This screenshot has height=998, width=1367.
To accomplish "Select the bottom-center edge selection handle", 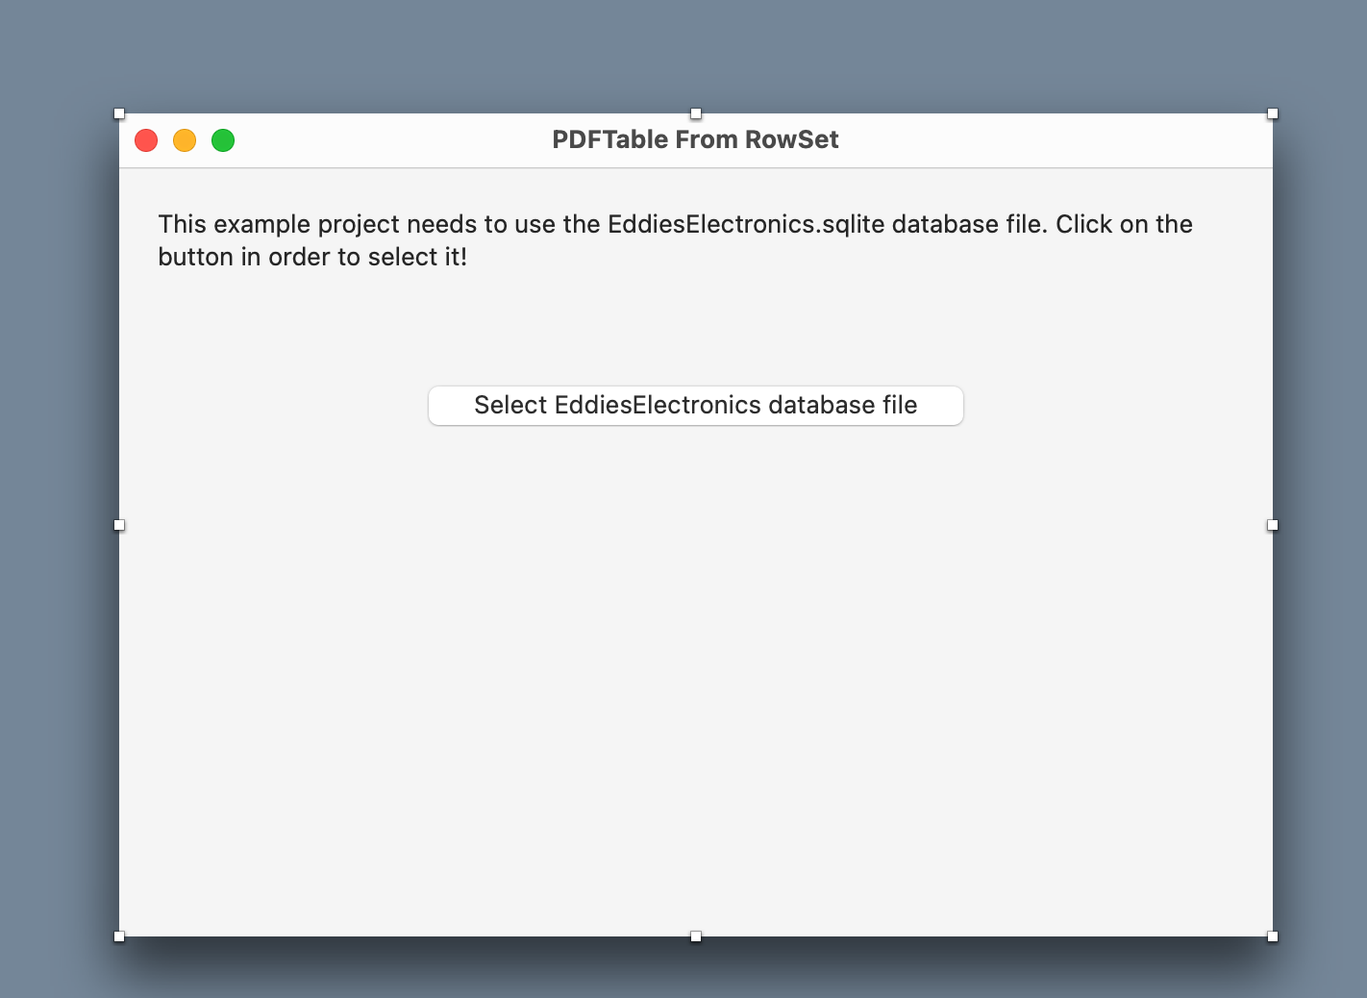I will [696, 936].
